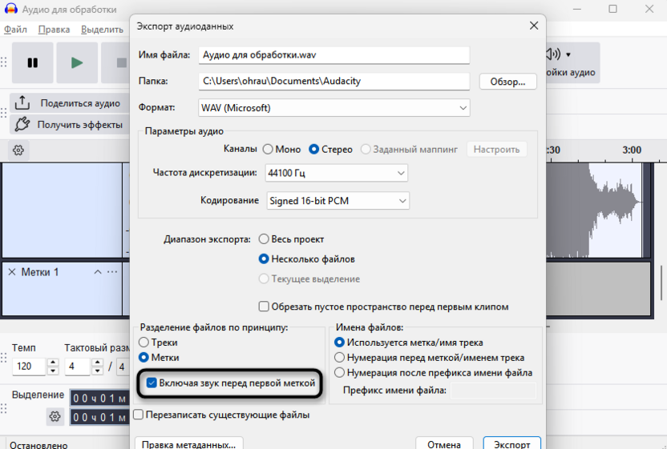
Task: Click the Pause button in Audacity toolbar
Action: (x=33, y=63)
